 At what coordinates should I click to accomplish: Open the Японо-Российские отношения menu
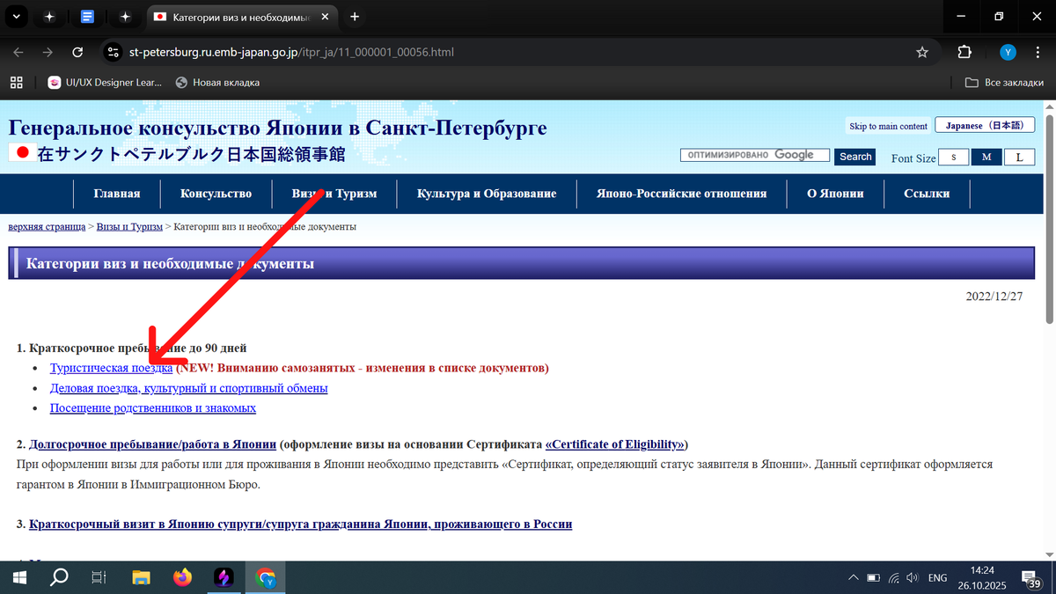click(681, 194)
